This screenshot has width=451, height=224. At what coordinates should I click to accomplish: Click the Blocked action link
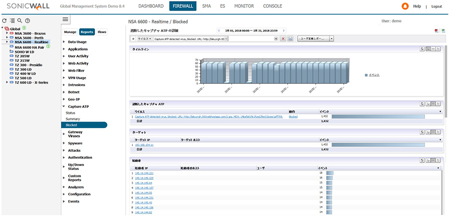(x=293, y=116)
